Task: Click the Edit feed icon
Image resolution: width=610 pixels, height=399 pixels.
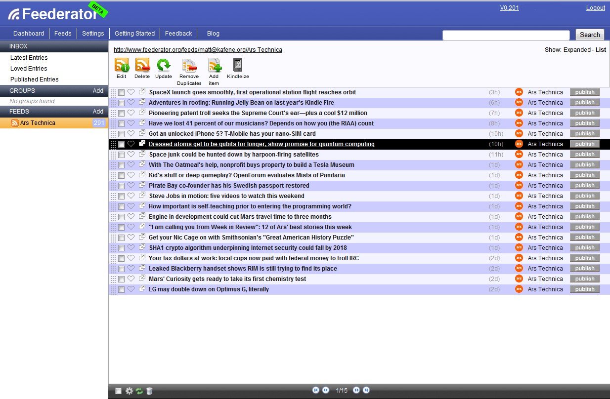Action: 122,65
